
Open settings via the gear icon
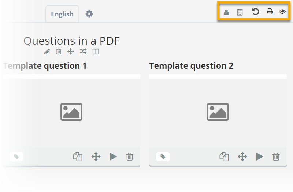(89, 14)
